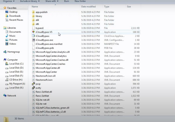Click the 2,111 KB size of bypass1
Image resolution: width=175 pixels, height=122 pixels.
click(x=135, y=28)
